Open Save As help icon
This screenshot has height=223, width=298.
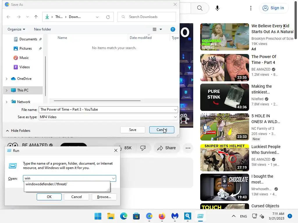173,29
